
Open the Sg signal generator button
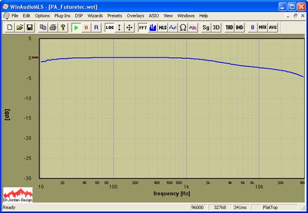pos(206,28)
